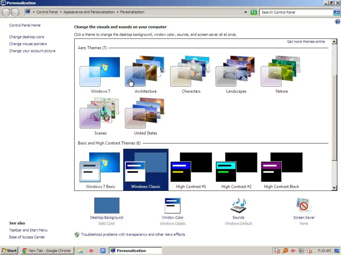
Task: Select the Windows 7 Aero theme
Action: (x=100, y=75)
